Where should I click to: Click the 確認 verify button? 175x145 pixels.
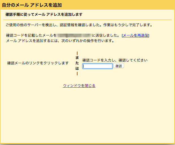[119, 66]
